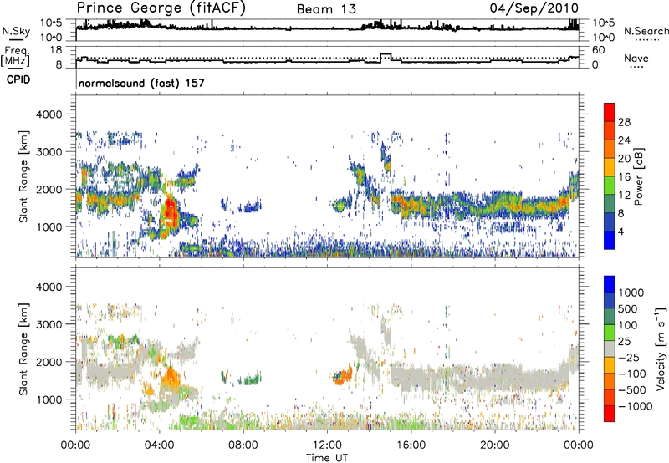Image resolution: width=669 pixels, height=463 pixels.
Task: Select the 'normalsound (fast) 157' text
Action: (x=141, y=83)
